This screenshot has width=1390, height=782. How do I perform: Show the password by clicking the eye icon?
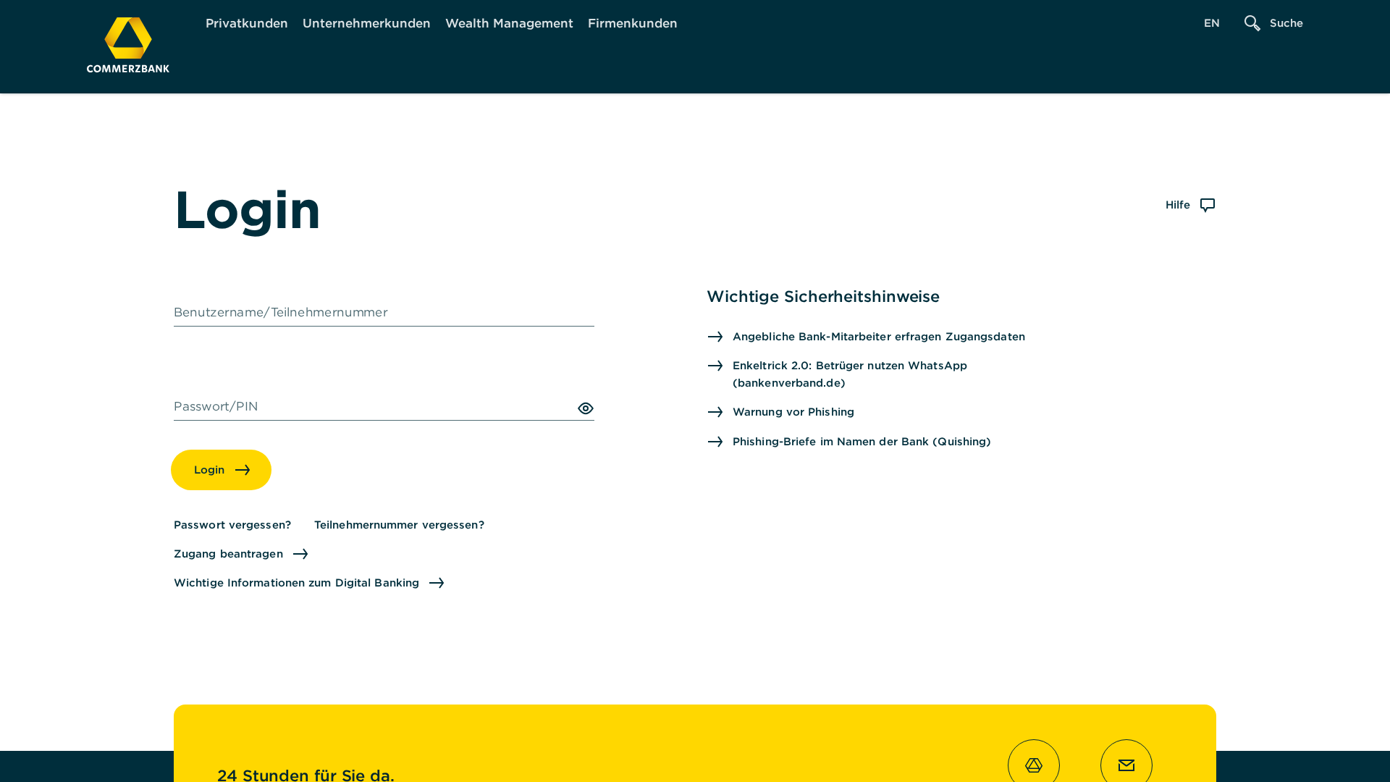click(x=585, y=408)
